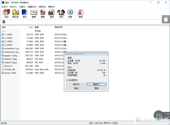Click the floating USB device widget
170x125 pixels.
tap(166, 19)
